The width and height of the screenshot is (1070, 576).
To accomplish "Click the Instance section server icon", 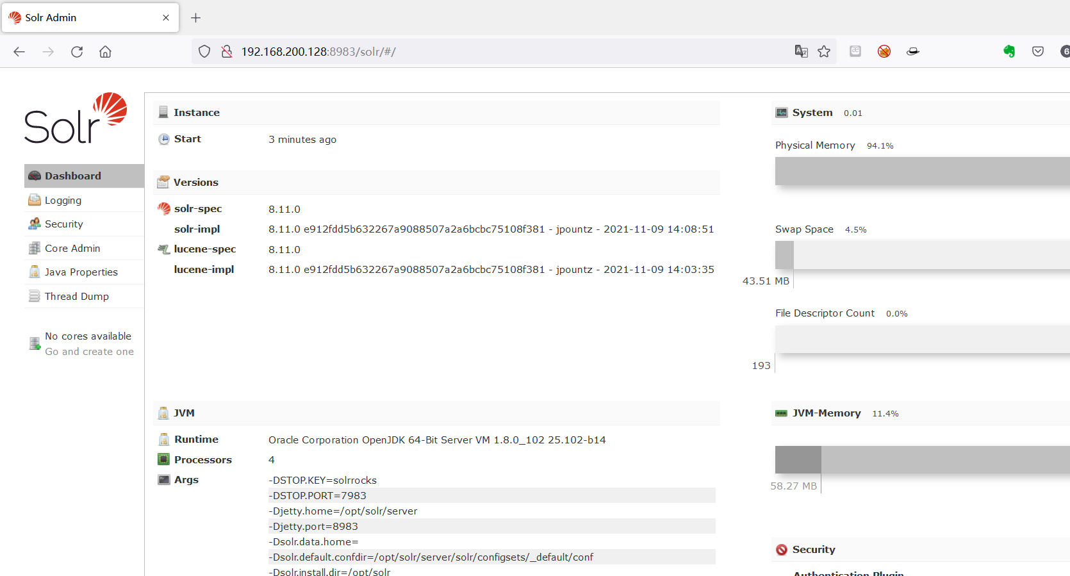I will point(163,113).
